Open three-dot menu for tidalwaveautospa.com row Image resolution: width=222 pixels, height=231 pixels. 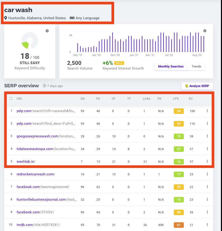pos(207,149)
